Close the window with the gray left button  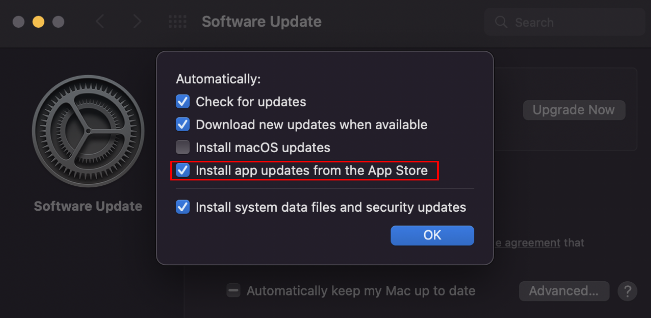pyautogui.click(x=19, y=22)
